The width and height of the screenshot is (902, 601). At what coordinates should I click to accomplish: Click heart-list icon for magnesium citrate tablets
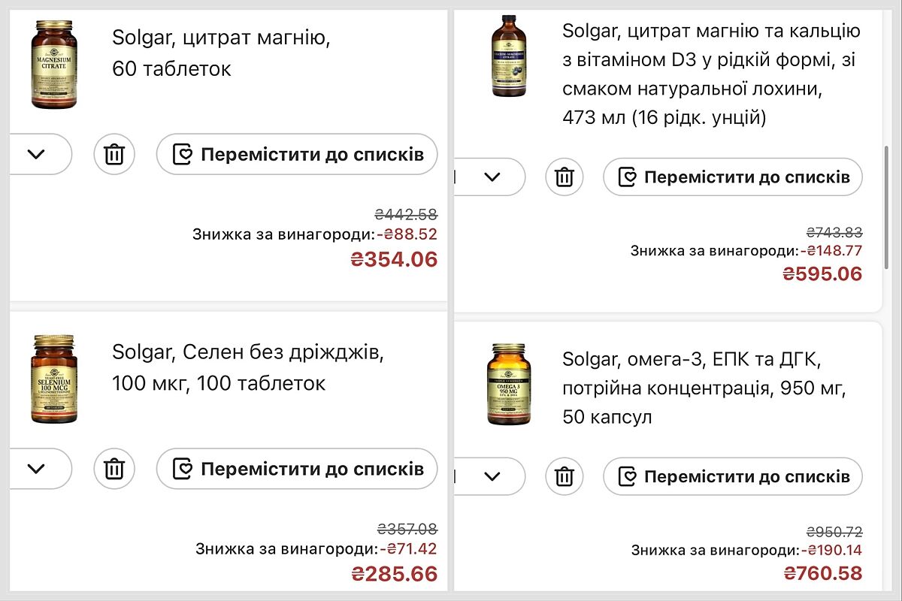tap(183, 155)
